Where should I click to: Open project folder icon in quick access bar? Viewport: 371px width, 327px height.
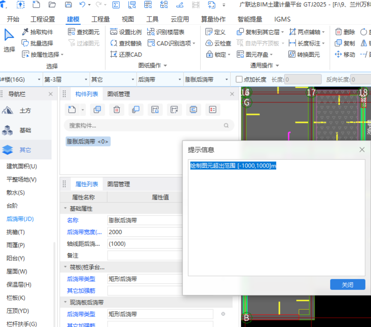click(x=52, y=5)
